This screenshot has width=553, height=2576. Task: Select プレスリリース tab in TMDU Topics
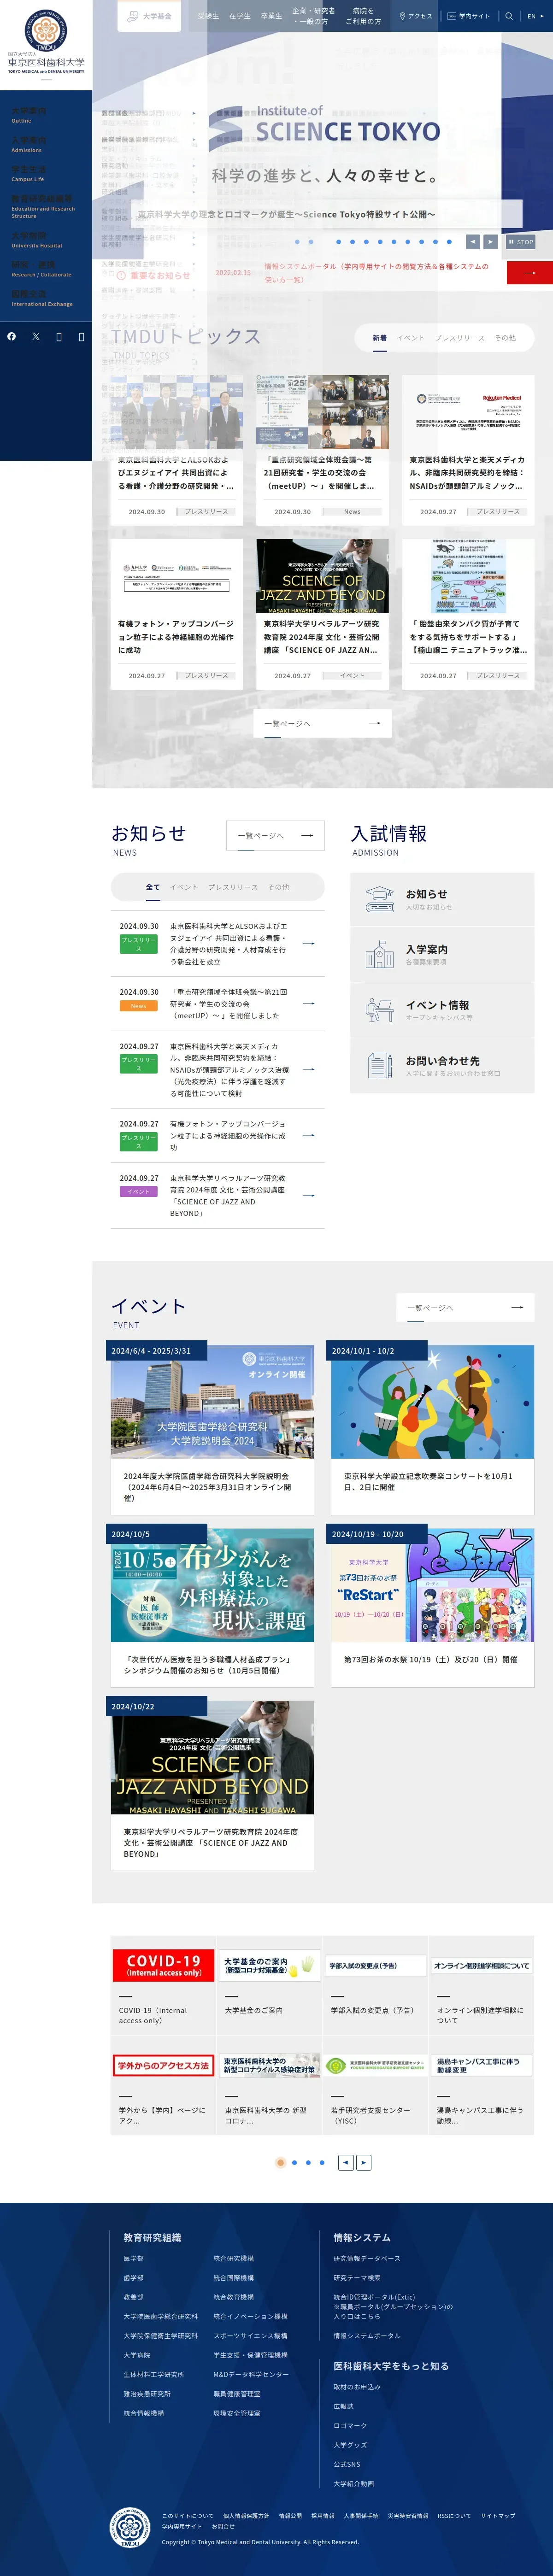[x=460, y=338]
